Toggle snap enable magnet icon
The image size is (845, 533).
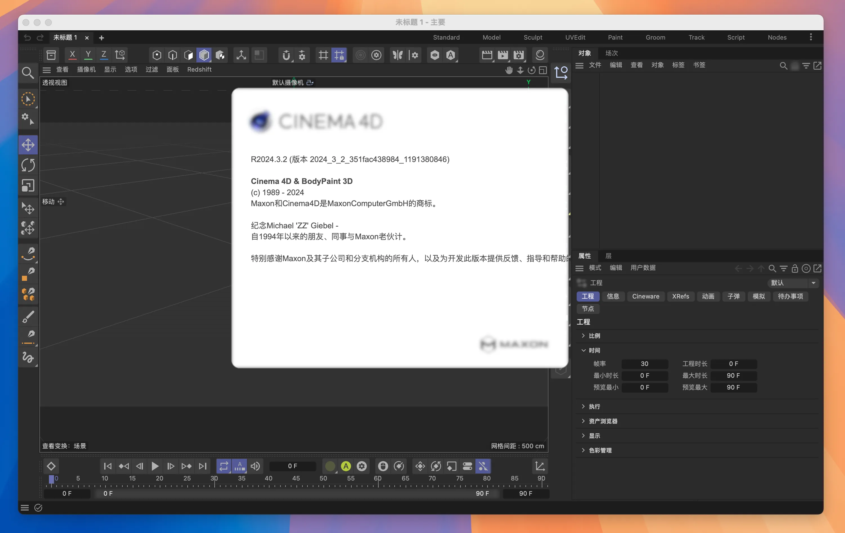click(286, 55)
